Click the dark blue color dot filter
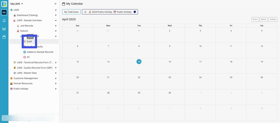This screenshot has height=123, width=280. click(x=135, y=12)
